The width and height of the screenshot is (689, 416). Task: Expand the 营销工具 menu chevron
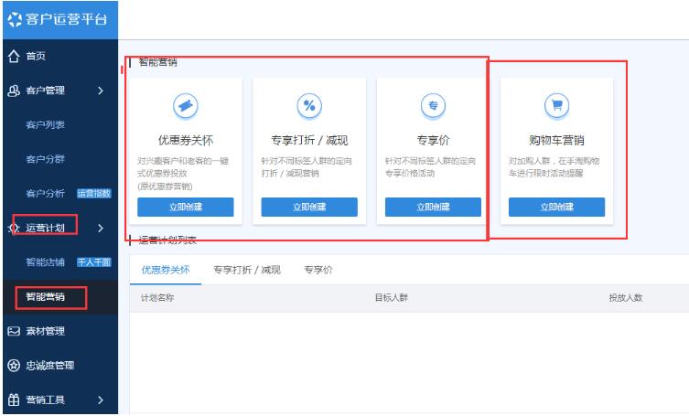[100, 400]
